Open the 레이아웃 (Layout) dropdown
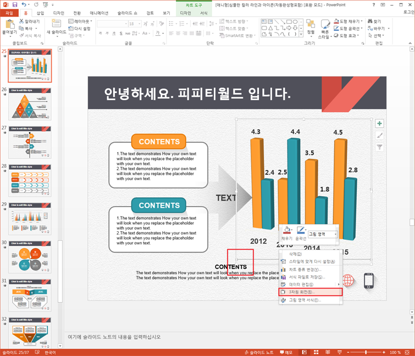The width and height of the screenshot is (415, 356). point(80,21)
